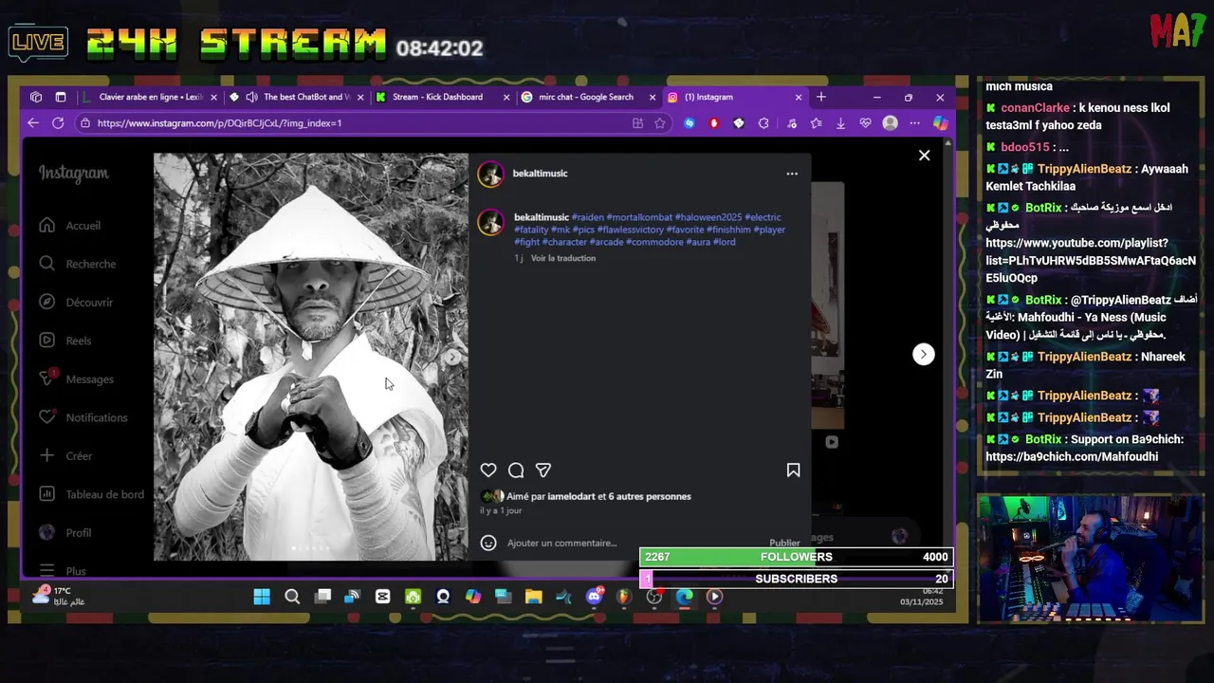Open the Plus menu in the sidebar
The height and width of the screenshot is (683, 1214).
(x=63, y=571)
